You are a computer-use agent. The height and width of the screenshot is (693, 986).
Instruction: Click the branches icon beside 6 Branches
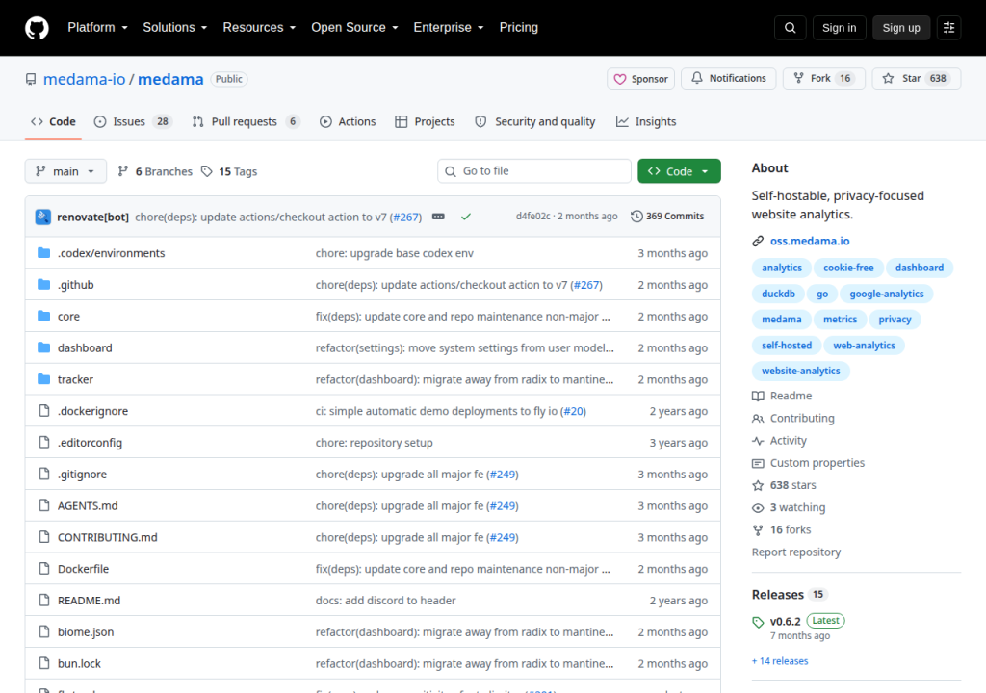[x=123, y=171]
